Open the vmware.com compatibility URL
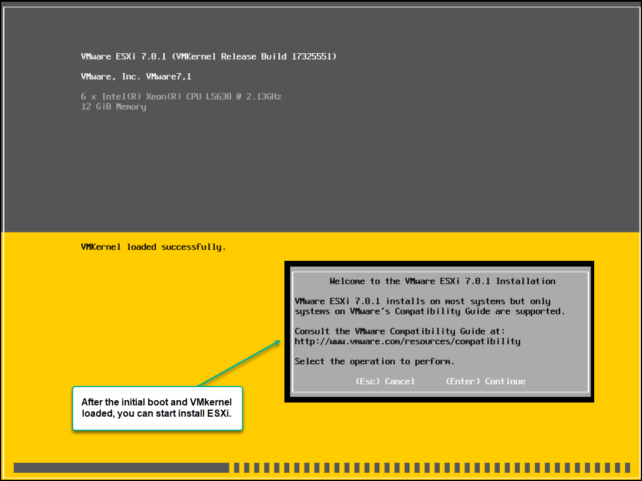The width and height of the screenshot is (642, 481). pos(407,341)
